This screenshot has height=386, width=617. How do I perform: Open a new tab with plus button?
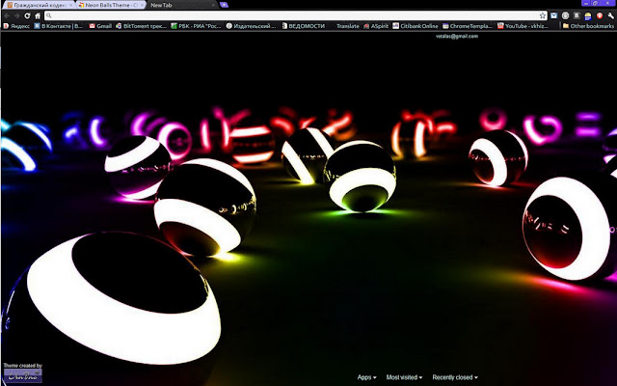click(x=224, y=5)
